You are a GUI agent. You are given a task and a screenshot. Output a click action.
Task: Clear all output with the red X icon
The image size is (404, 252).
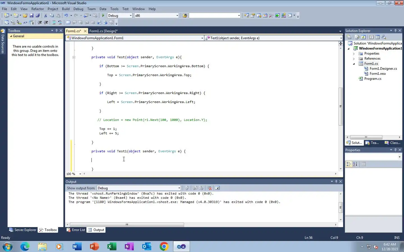tap(209, 188)
